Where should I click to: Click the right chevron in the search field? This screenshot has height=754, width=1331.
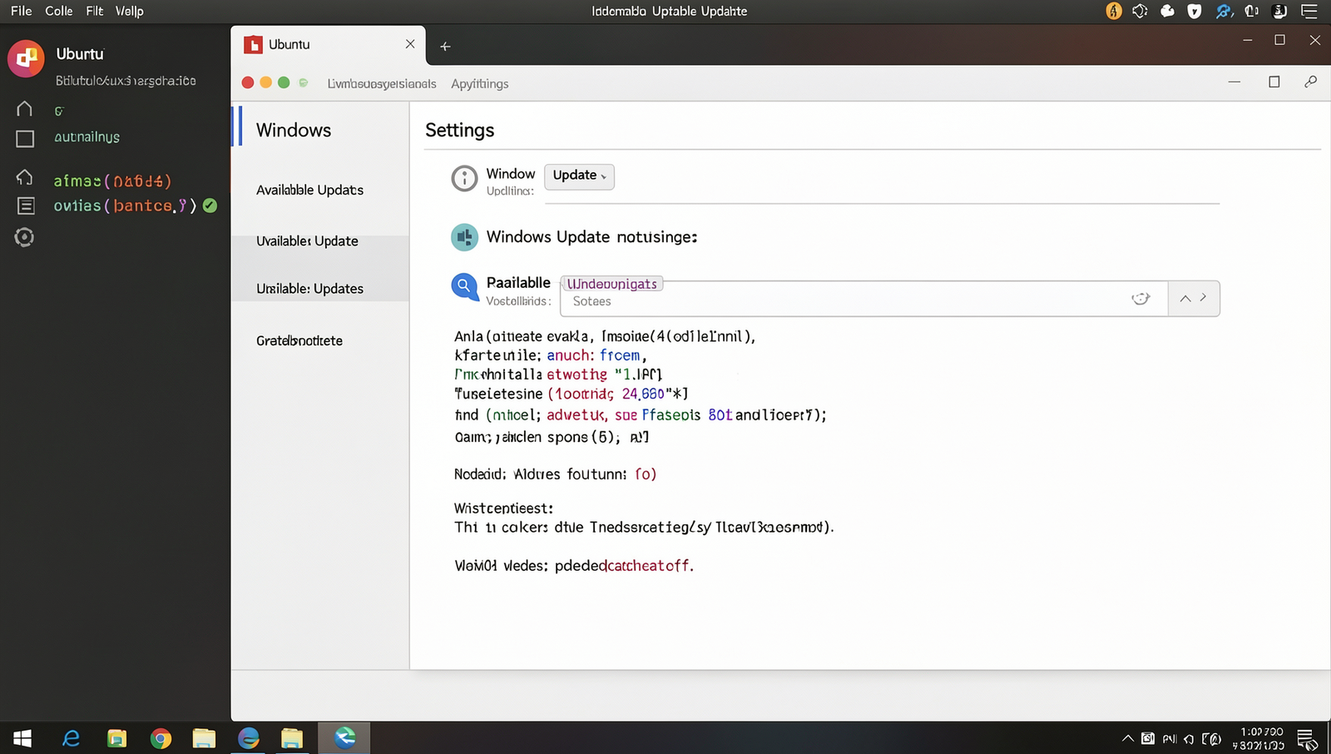click(1203, 297)
